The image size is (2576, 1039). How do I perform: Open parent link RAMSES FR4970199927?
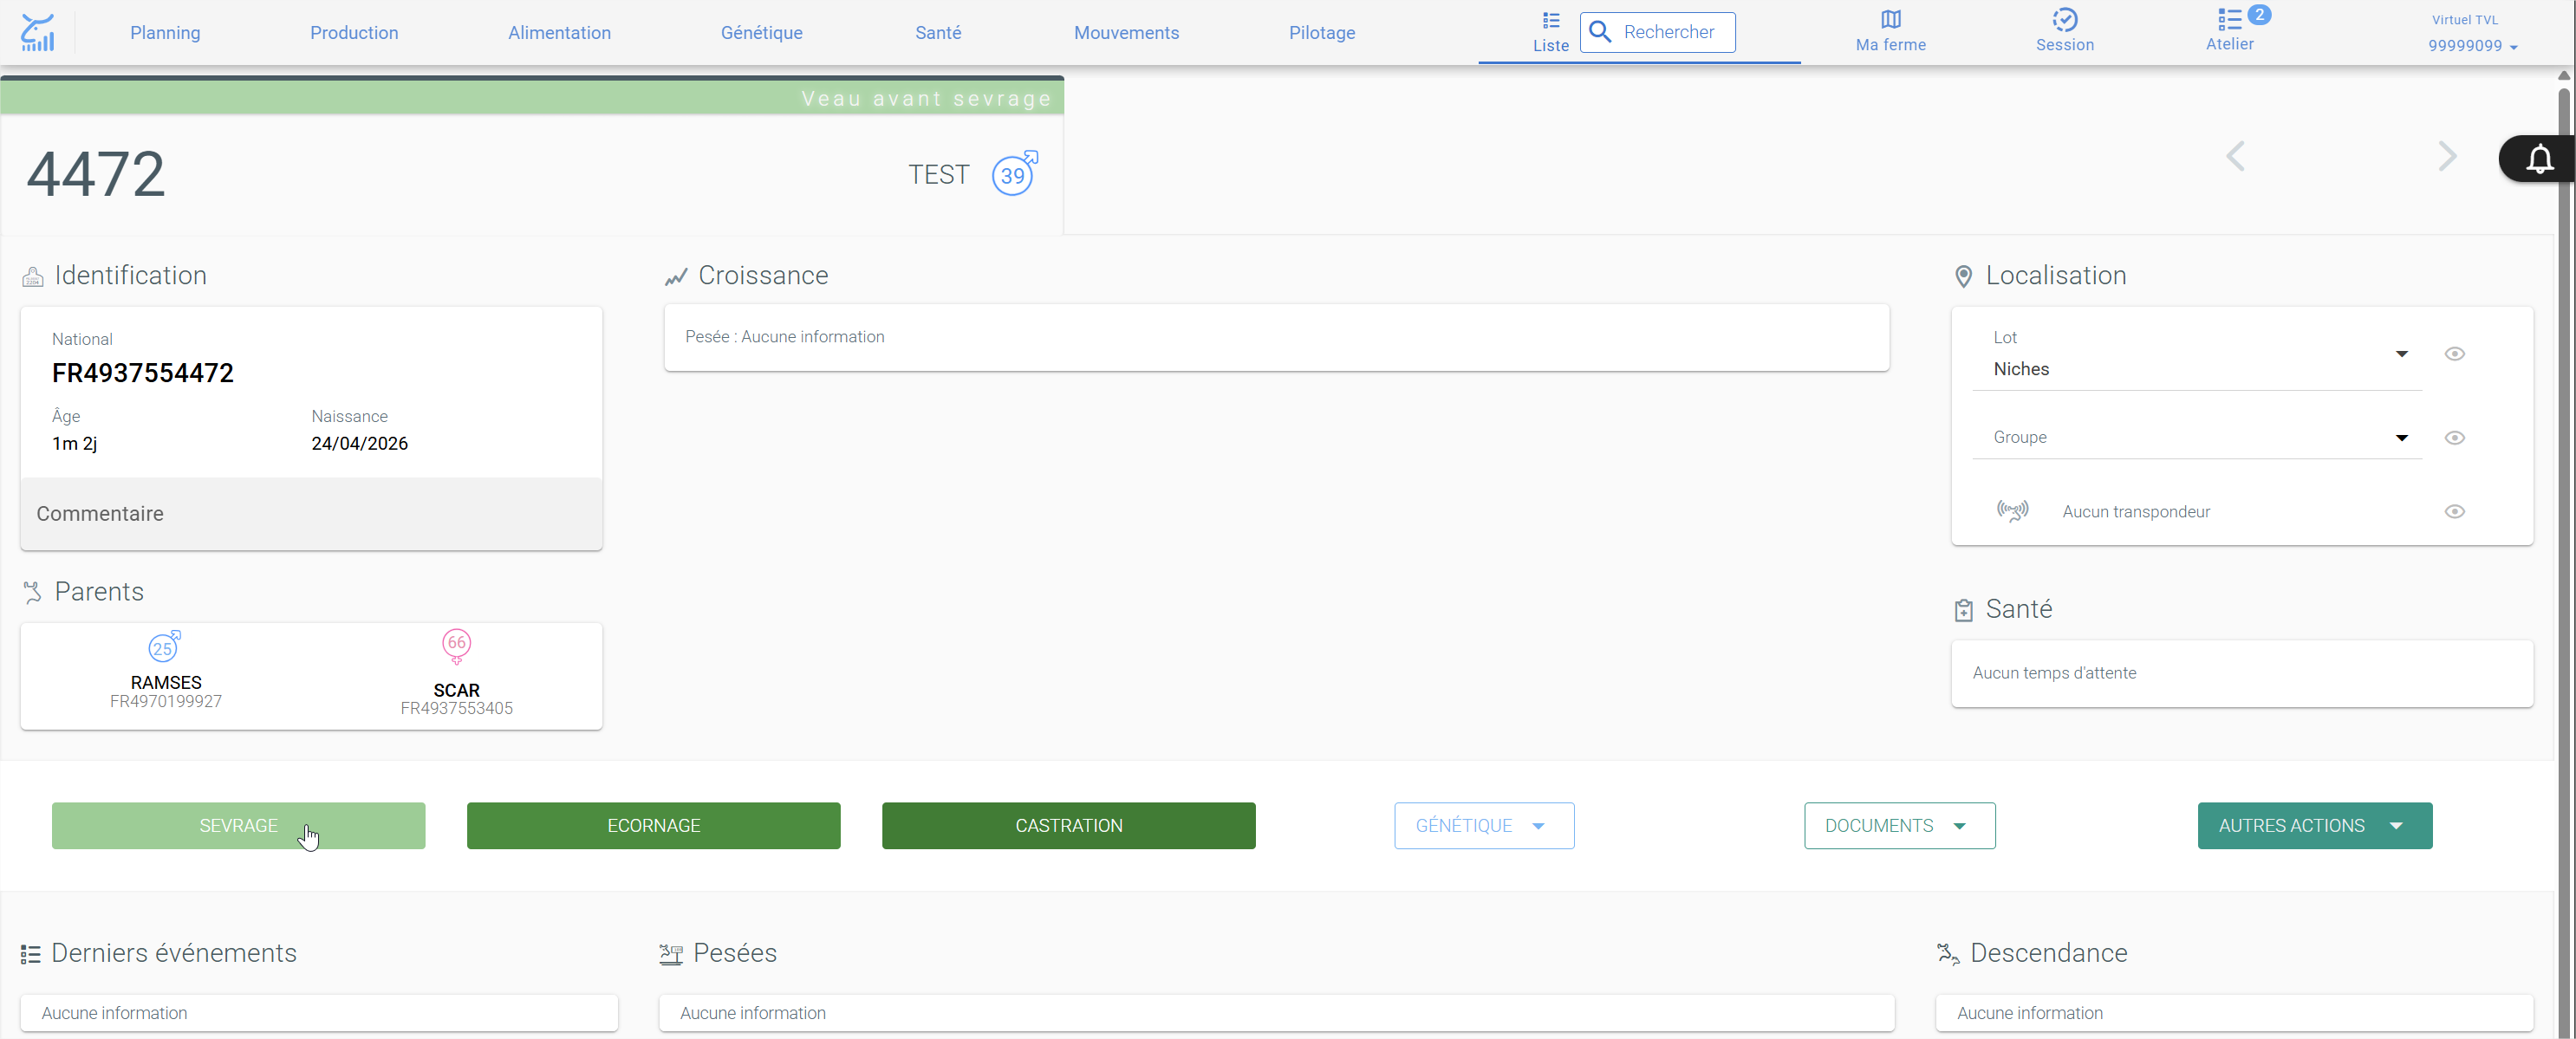tap(166, 691)
